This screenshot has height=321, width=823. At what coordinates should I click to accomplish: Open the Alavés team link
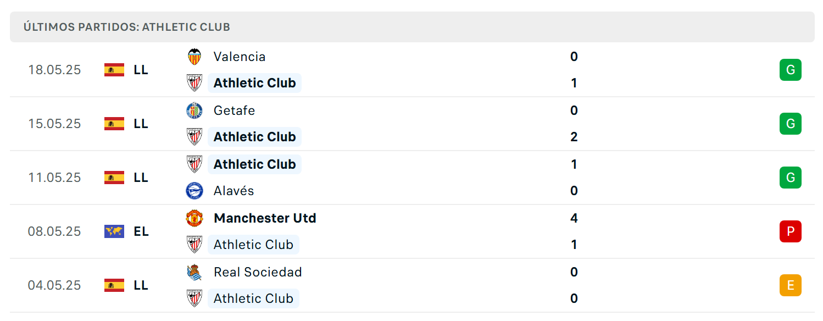point(234,191)
